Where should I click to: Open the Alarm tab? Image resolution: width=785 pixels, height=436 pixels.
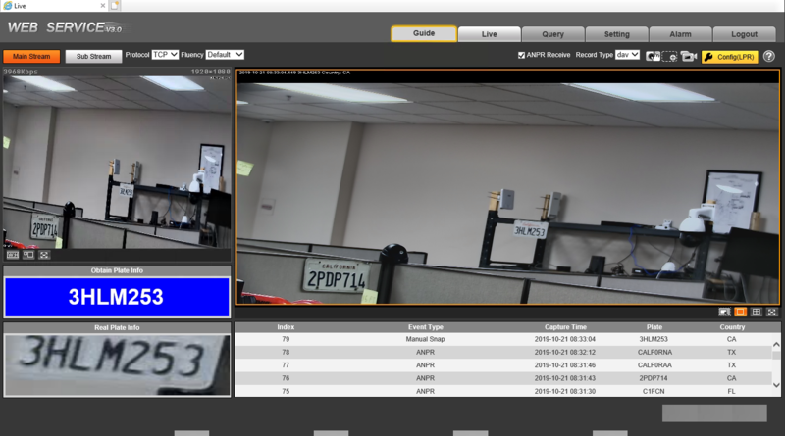(680, 34)
